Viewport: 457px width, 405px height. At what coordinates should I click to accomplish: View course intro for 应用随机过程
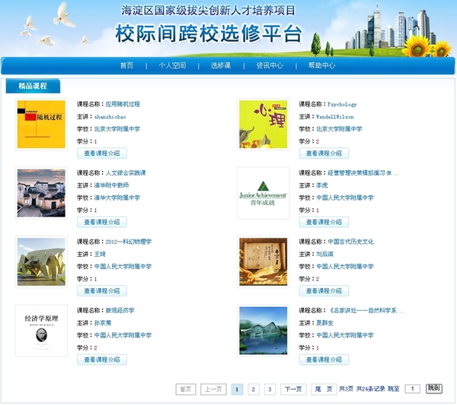pos(102,153)
